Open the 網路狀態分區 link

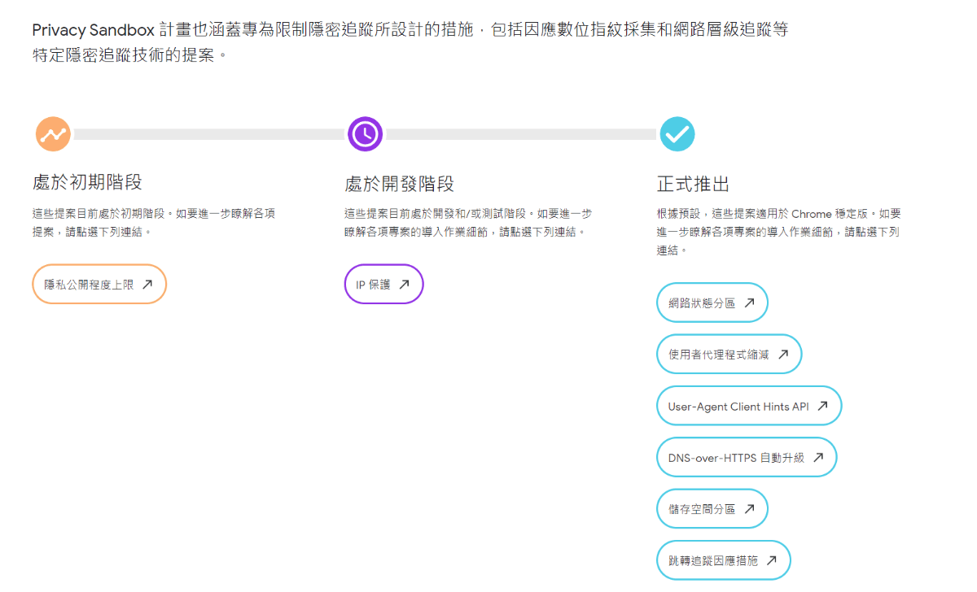coord(712,301)
